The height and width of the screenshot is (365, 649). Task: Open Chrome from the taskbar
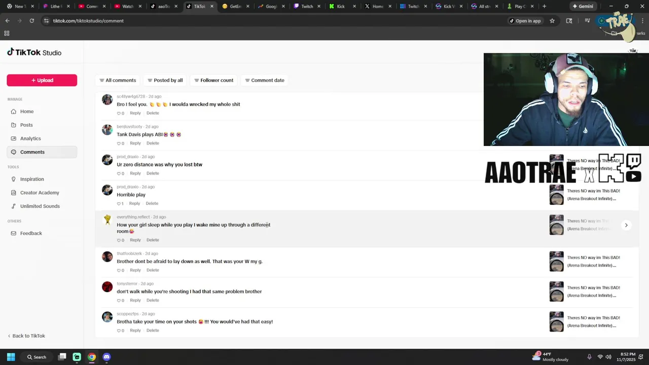tap(92, 357)
